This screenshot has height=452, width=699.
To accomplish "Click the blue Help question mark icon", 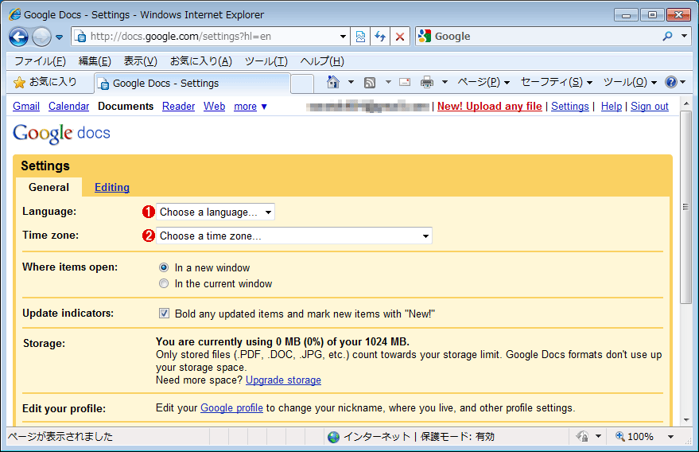I will (x=671, y=82).
